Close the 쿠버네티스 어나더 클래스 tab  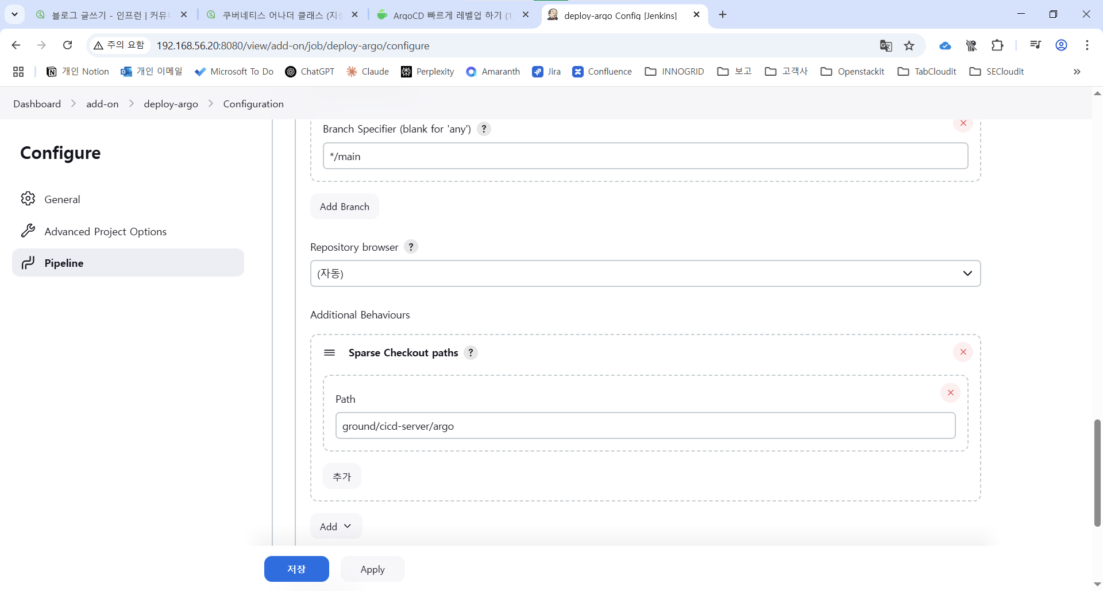355,15
